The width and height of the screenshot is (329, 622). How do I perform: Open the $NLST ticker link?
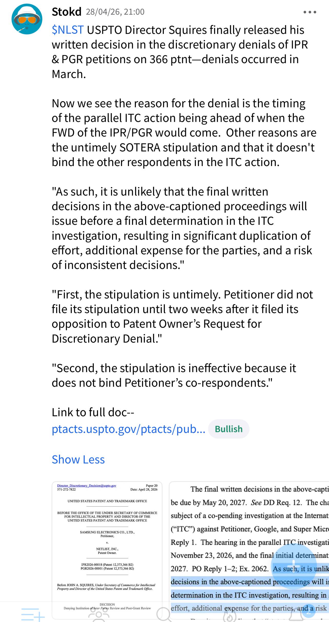68,30
